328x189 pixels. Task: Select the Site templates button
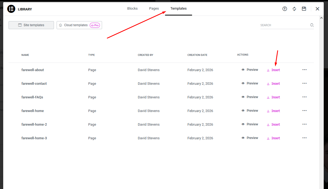pos(31,25)
